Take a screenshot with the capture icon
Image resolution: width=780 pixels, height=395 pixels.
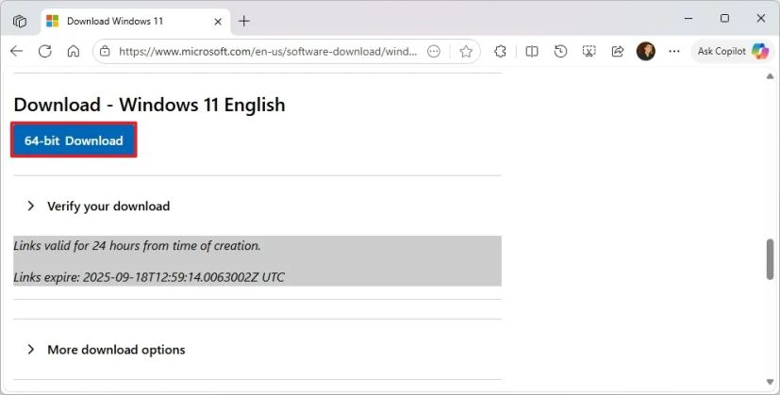click(x=589, y=52)
